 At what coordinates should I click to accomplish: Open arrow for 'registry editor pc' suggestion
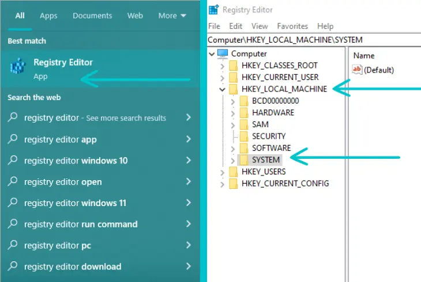tap(189, 245)
